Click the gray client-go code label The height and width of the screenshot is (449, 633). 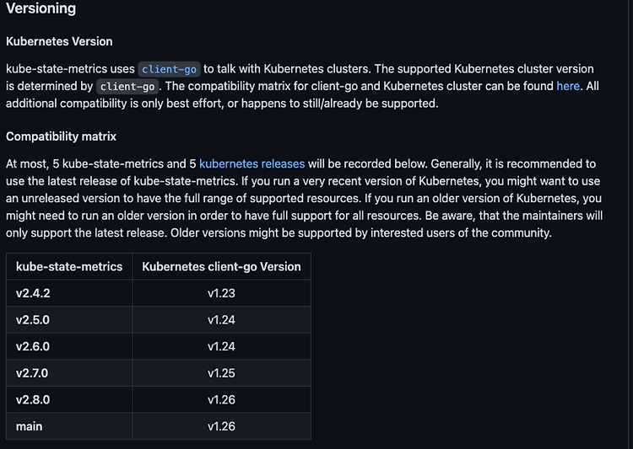(x=127, y=87)
